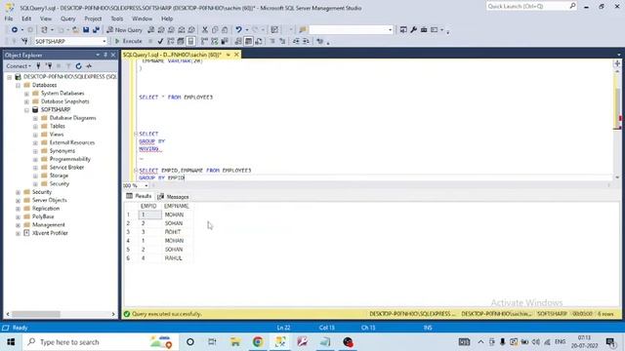Select Results to Text option
The width and height of the screenshot is (625, 351).
[x=238, y=41]
